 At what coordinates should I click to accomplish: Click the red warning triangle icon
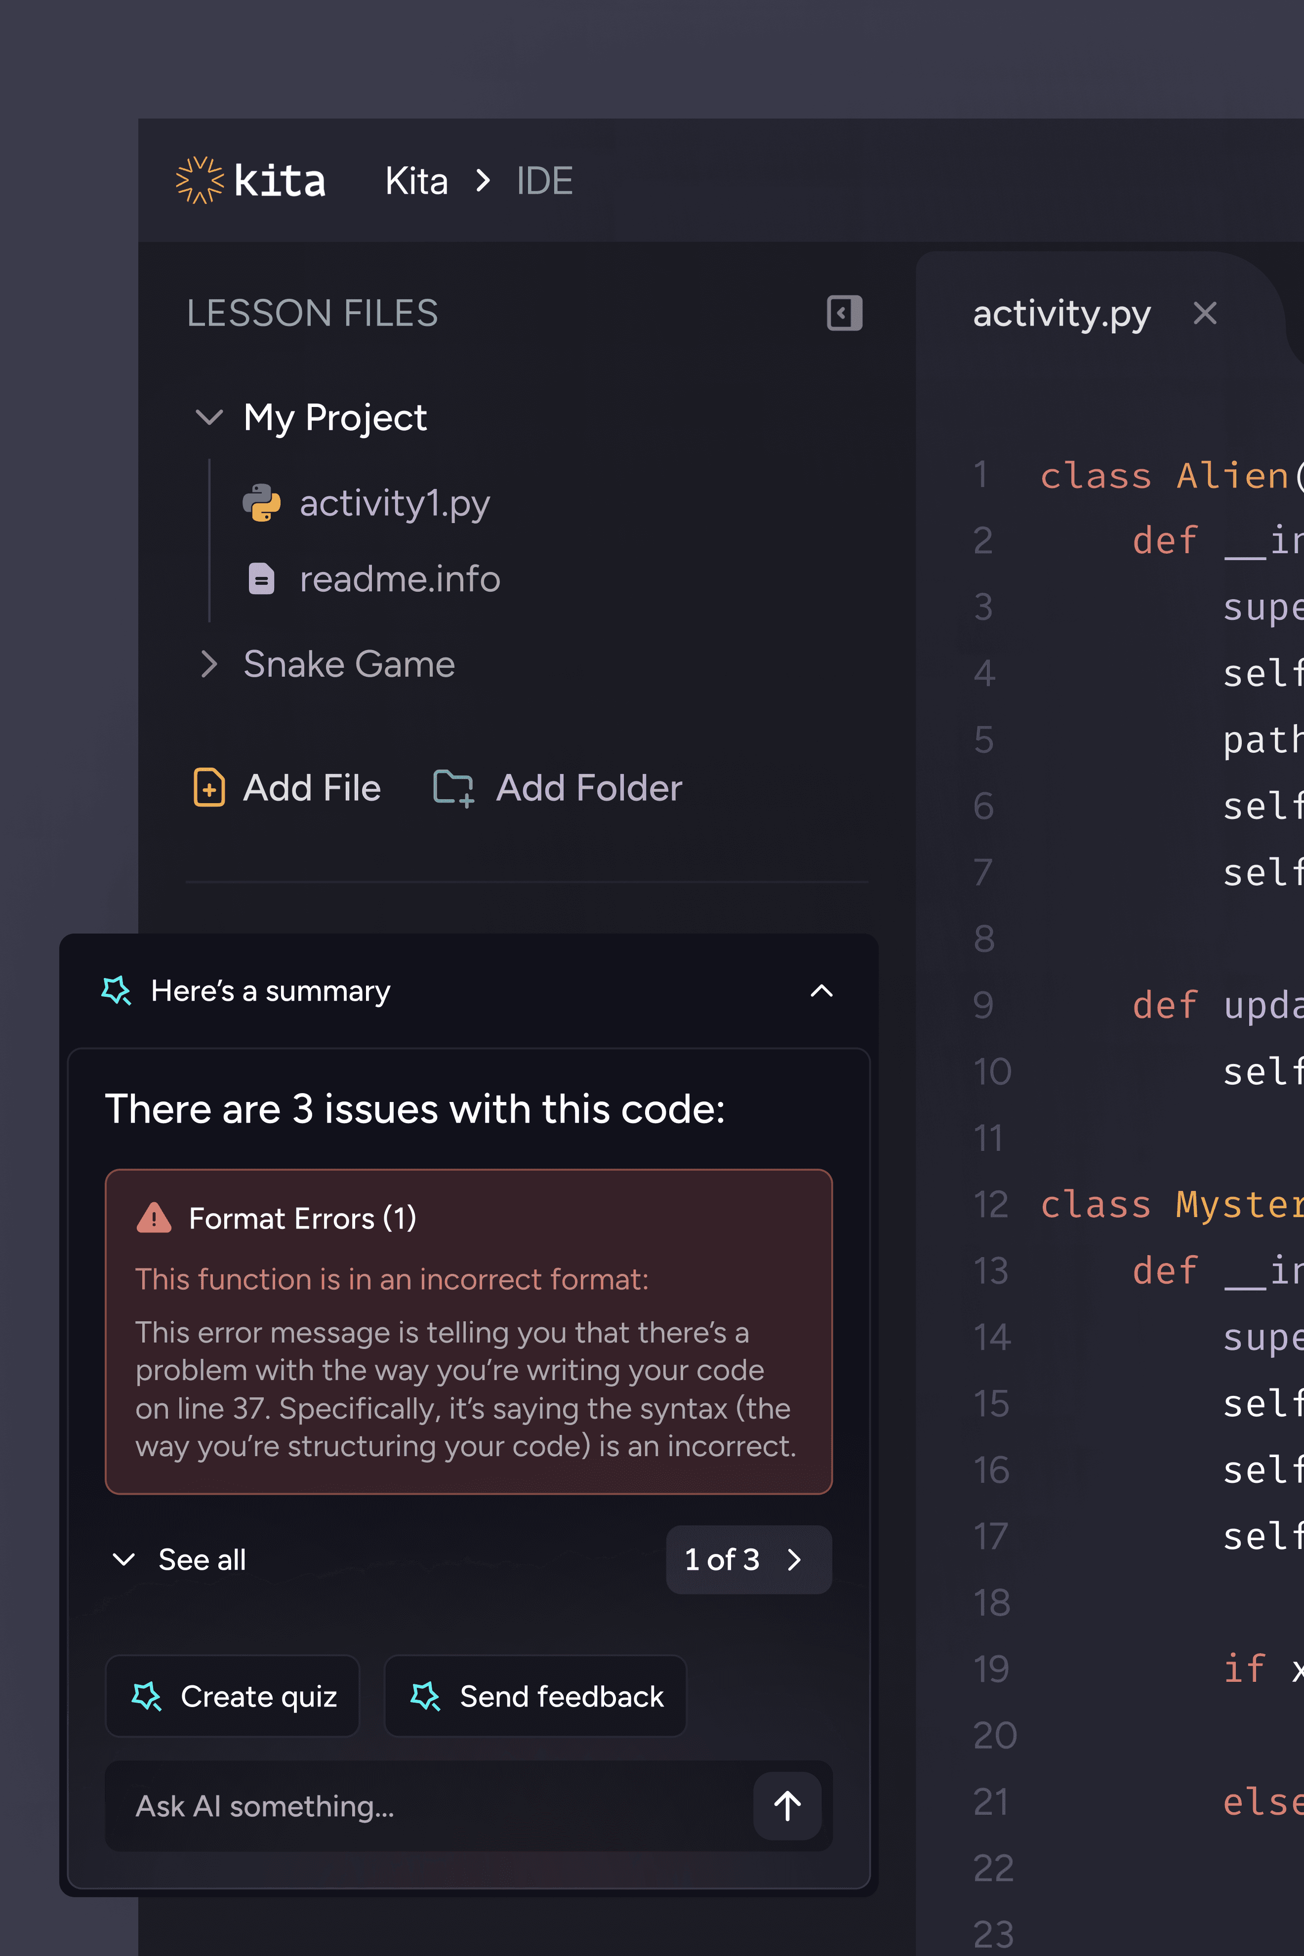(154, 1218)
